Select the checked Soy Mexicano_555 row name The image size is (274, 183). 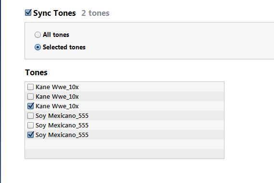pos(62,135)
